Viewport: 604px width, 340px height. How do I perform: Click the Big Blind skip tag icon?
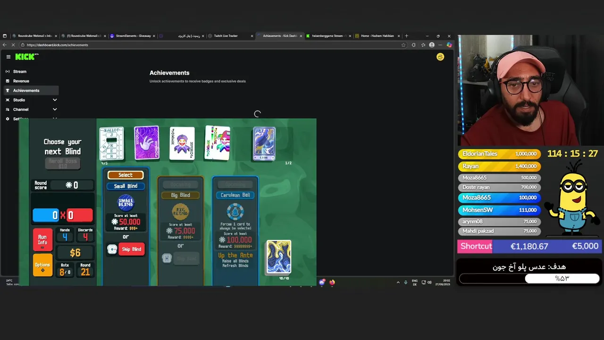[167, 258]
